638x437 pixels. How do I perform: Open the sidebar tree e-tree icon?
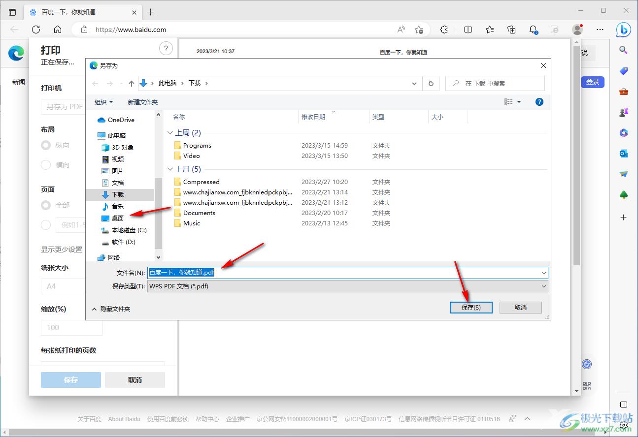tap(623, 195)
